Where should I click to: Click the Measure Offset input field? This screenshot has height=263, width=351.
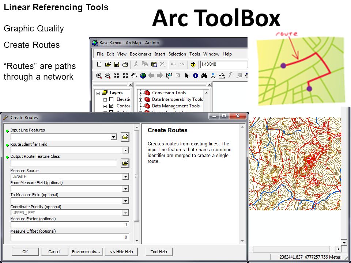(x=70, y=237)
